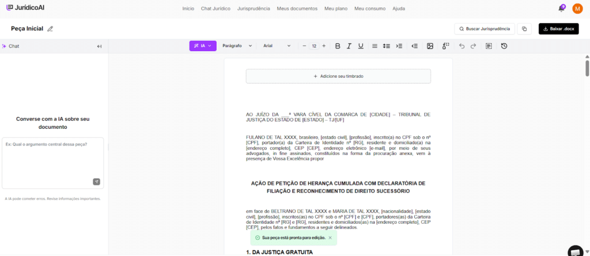Open Ajuda from top menu
The height and width of the screenshot is (256, 590).
coord(399,8)
